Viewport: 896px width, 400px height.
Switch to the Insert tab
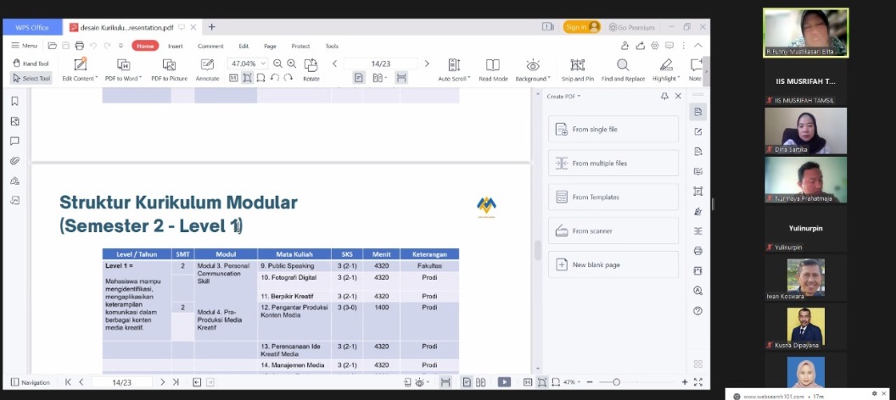point(176,46)
